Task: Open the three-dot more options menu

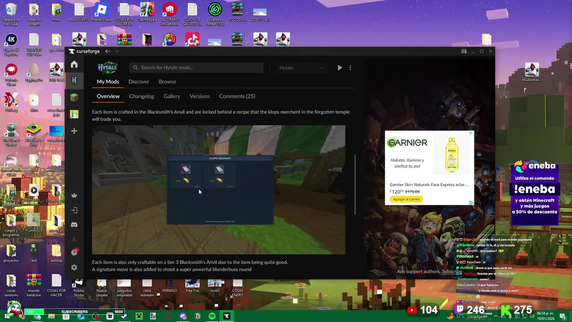Action: pos(350,68)
